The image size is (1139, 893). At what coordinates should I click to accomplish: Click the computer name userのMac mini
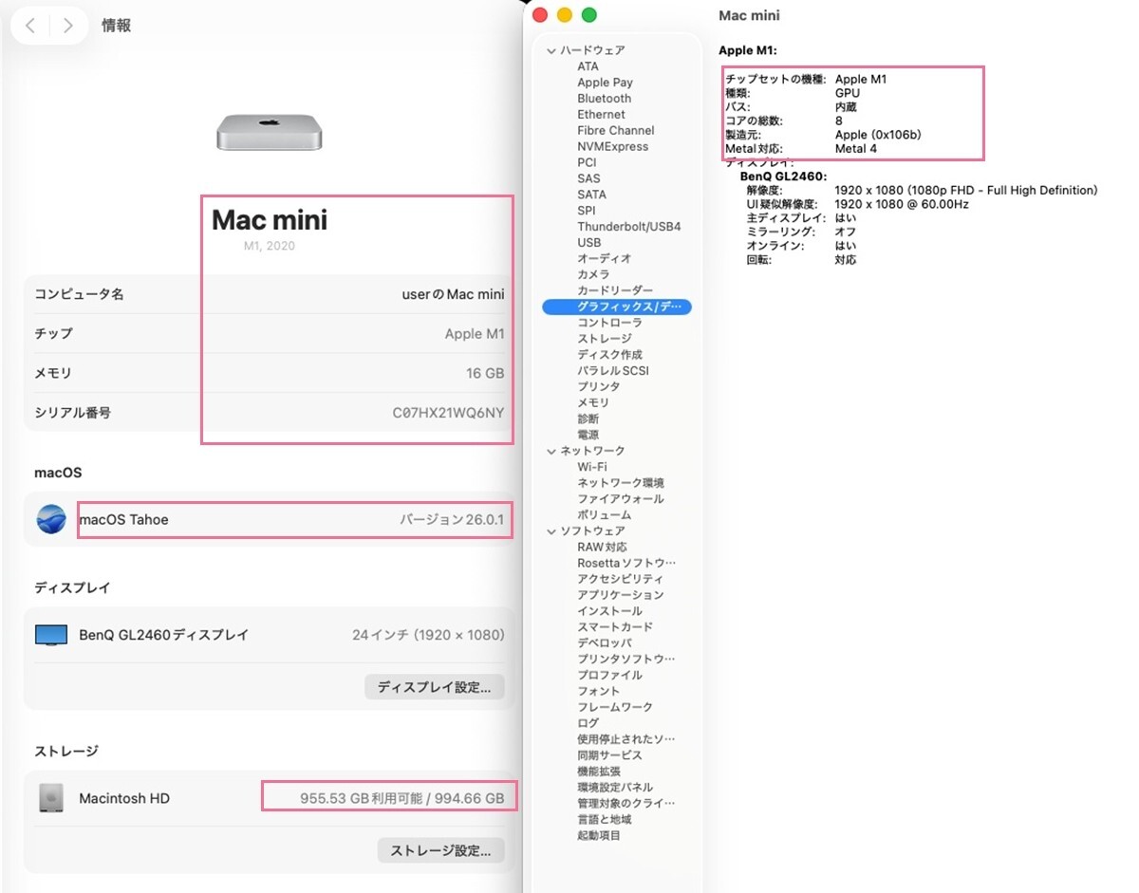point(453,294)
